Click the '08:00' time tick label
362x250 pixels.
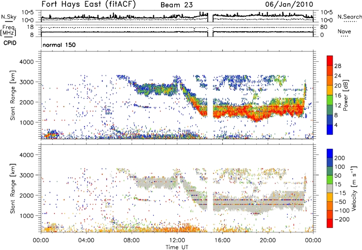132,241
